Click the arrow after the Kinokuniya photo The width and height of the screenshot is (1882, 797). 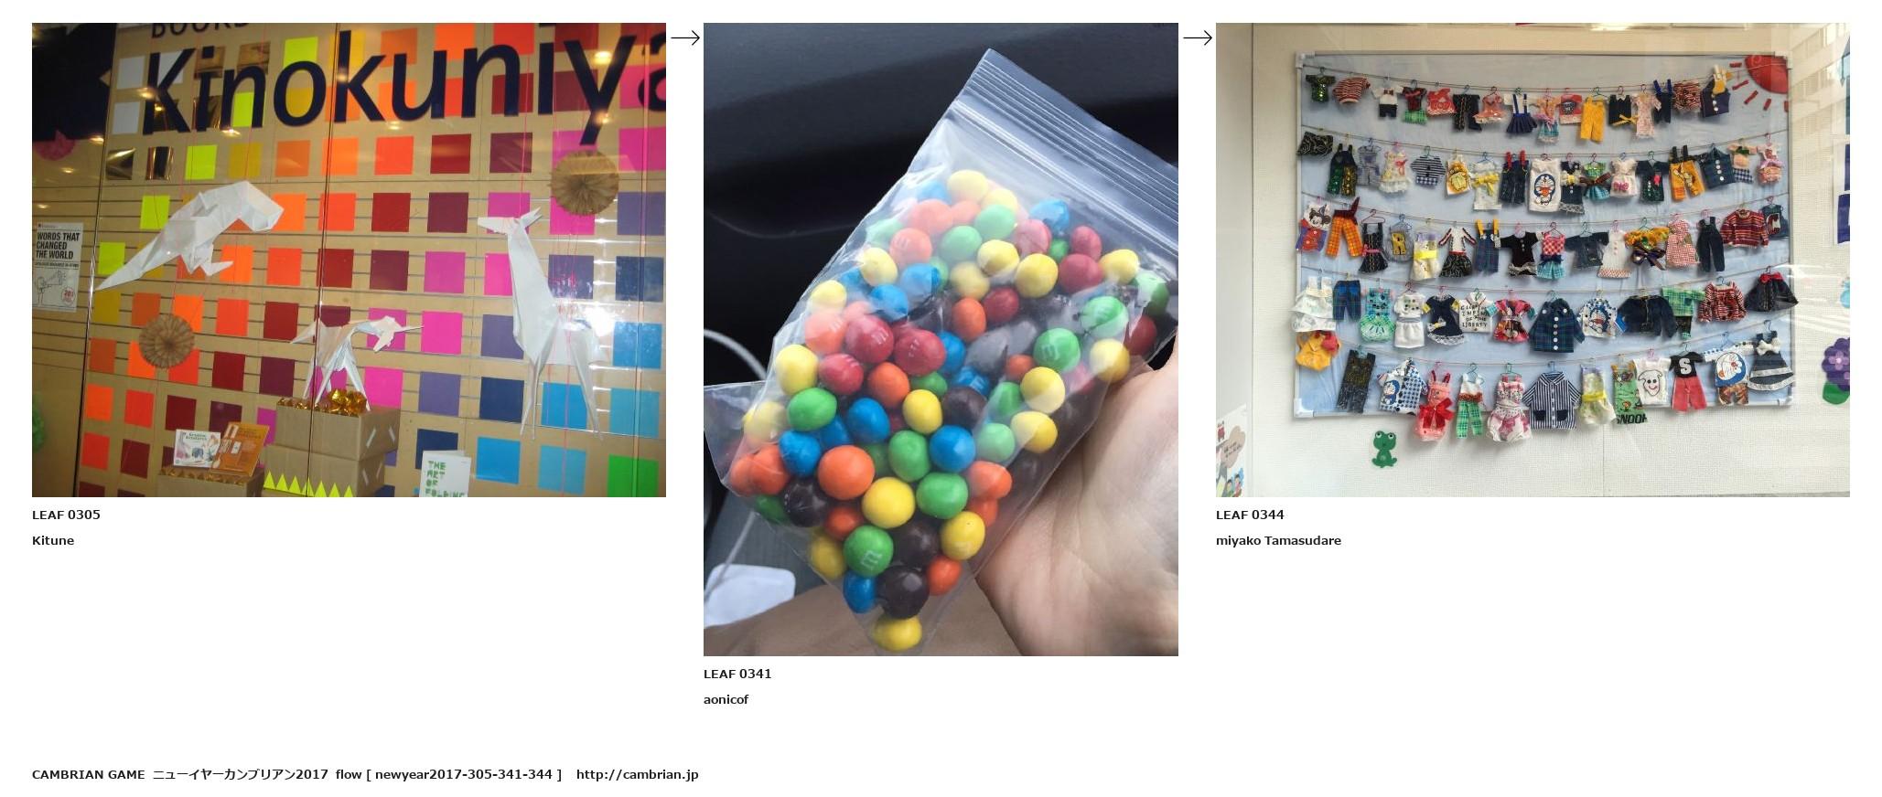685,37
